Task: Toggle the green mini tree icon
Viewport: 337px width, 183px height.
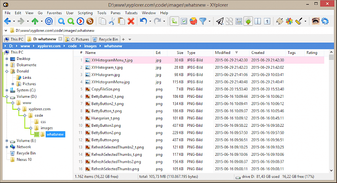Action: (x=174, y=21)
